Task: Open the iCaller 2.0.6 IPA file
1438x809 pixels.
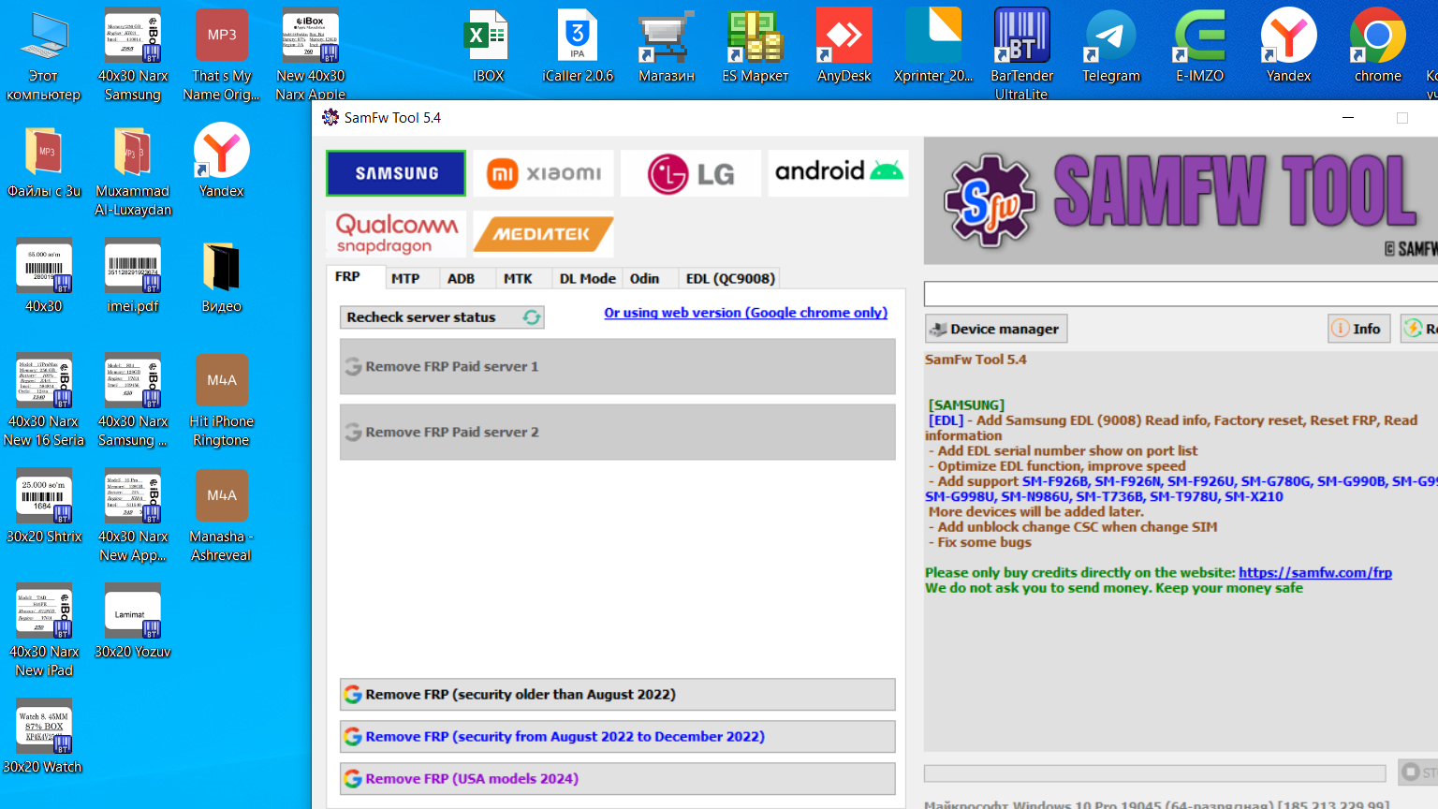Action: [578, 47]
